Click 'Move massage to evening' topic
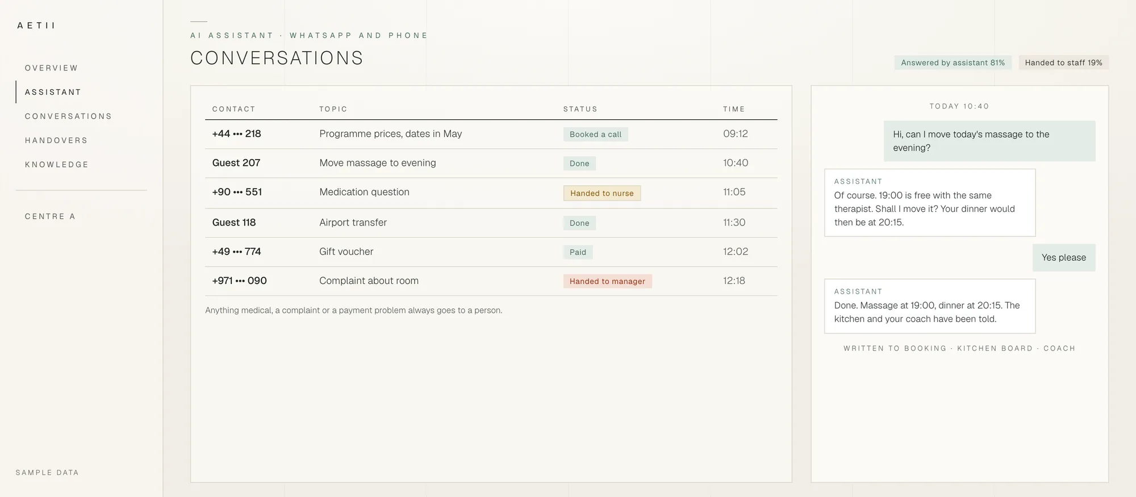Viewport: 1136px width, 497px height. [x=378, y=163]
